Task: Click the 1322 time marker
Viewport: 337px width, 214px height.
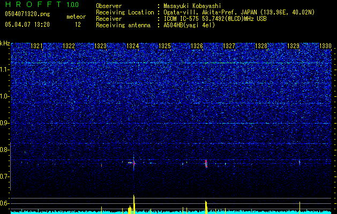Action: [69, 46]
